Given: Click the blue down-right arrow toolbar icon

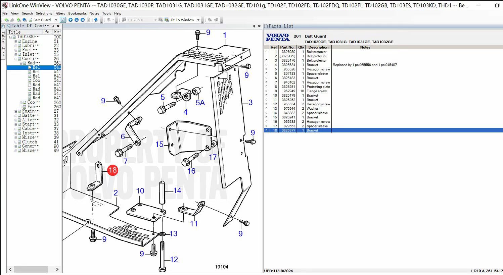Looking at the screenshot, I should (x=83, y=20).
